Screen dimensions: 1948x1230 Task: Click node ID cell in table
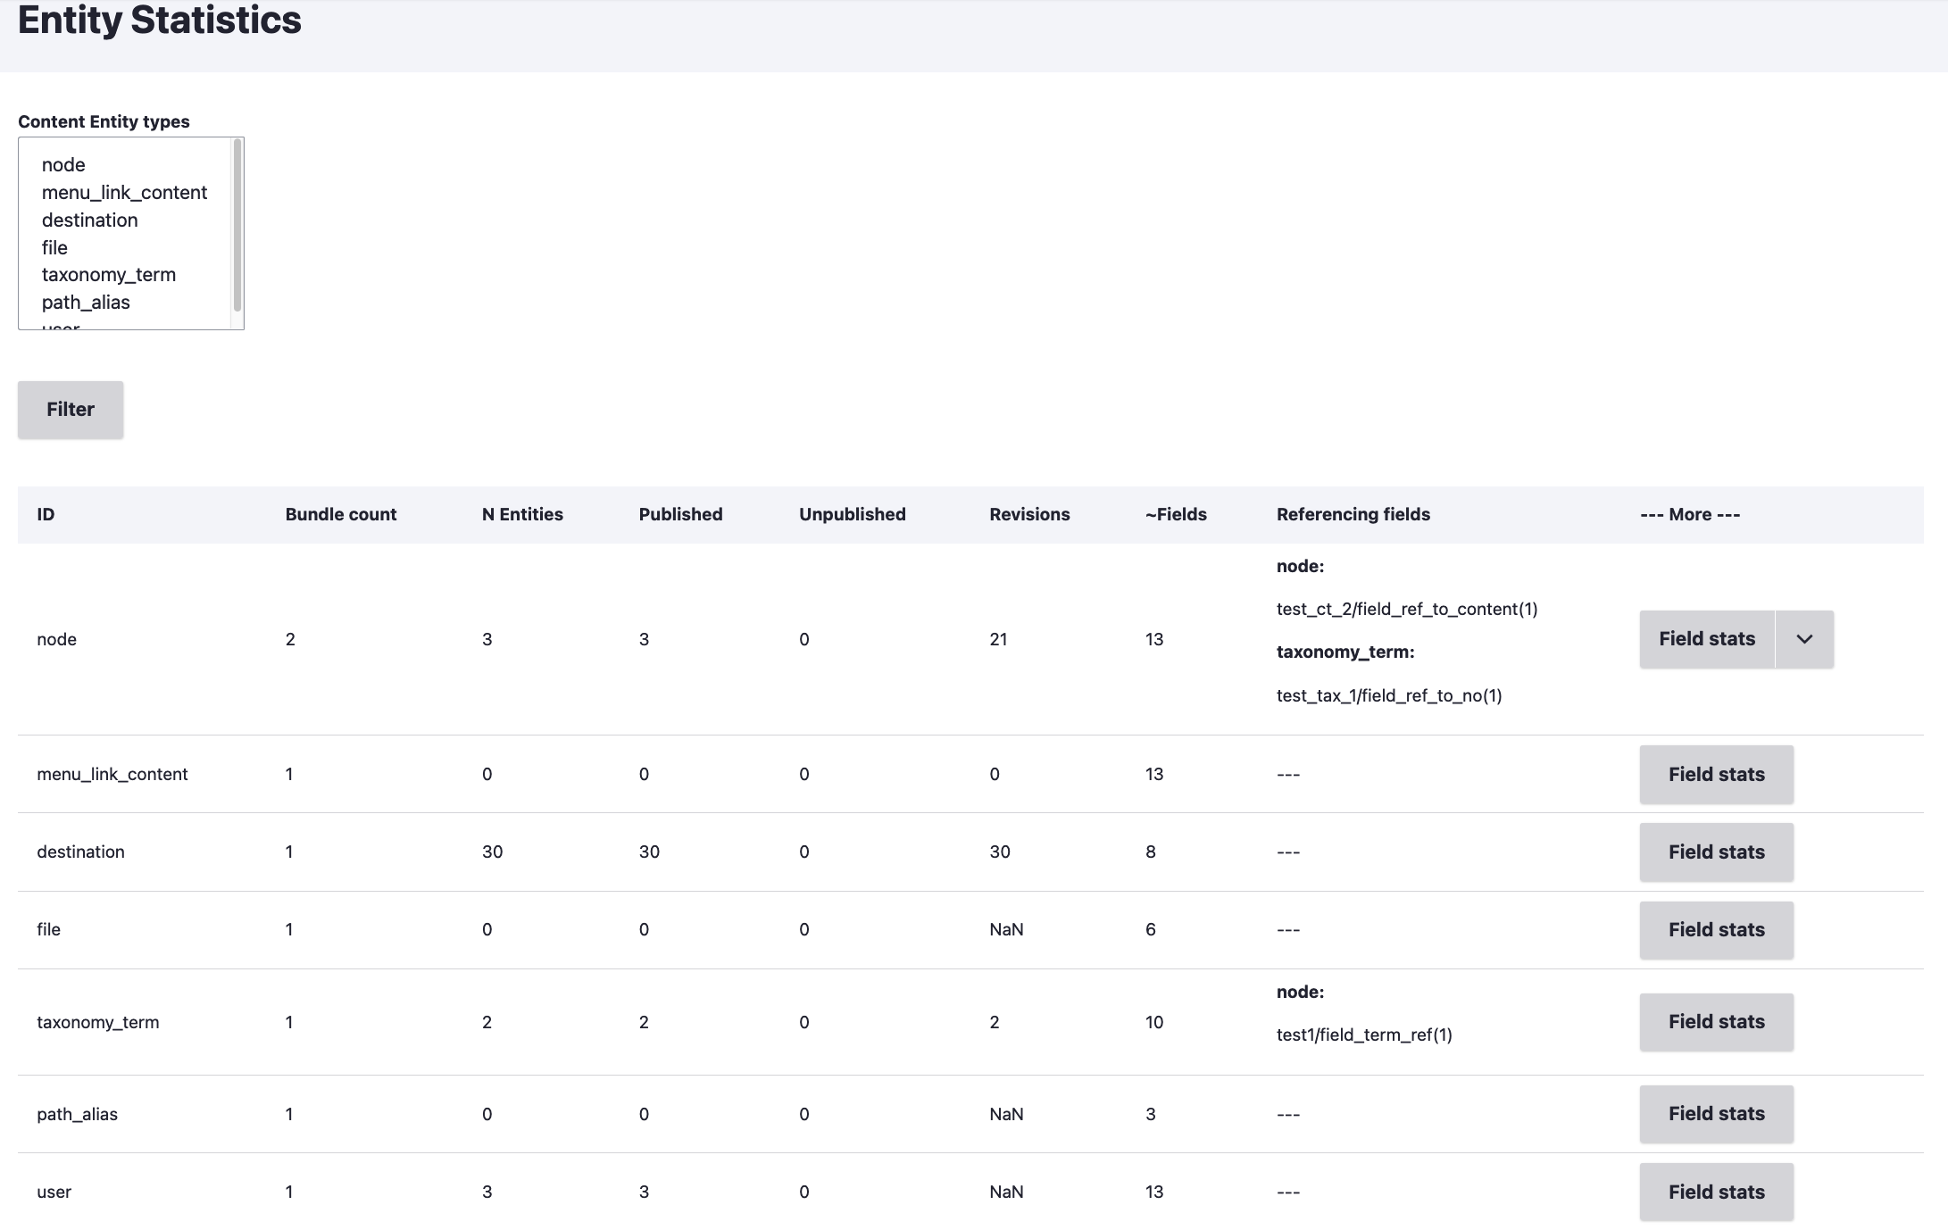(56, 639)
